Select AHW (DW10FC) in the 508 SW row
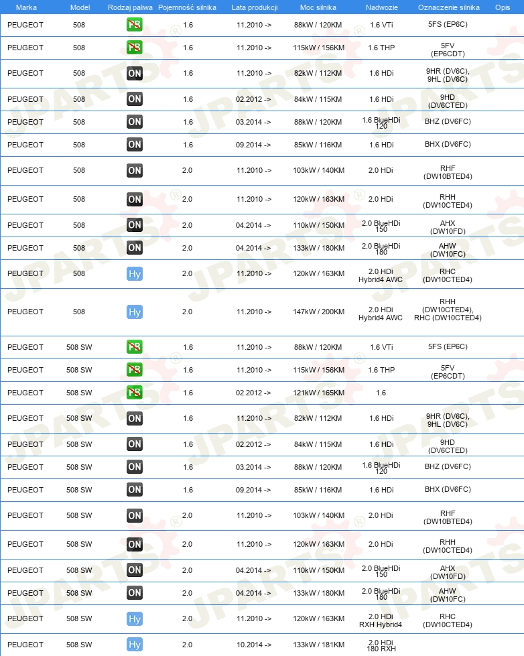This screenshot has height=656, width=524. pyautogui.click(x=448, y=595)
